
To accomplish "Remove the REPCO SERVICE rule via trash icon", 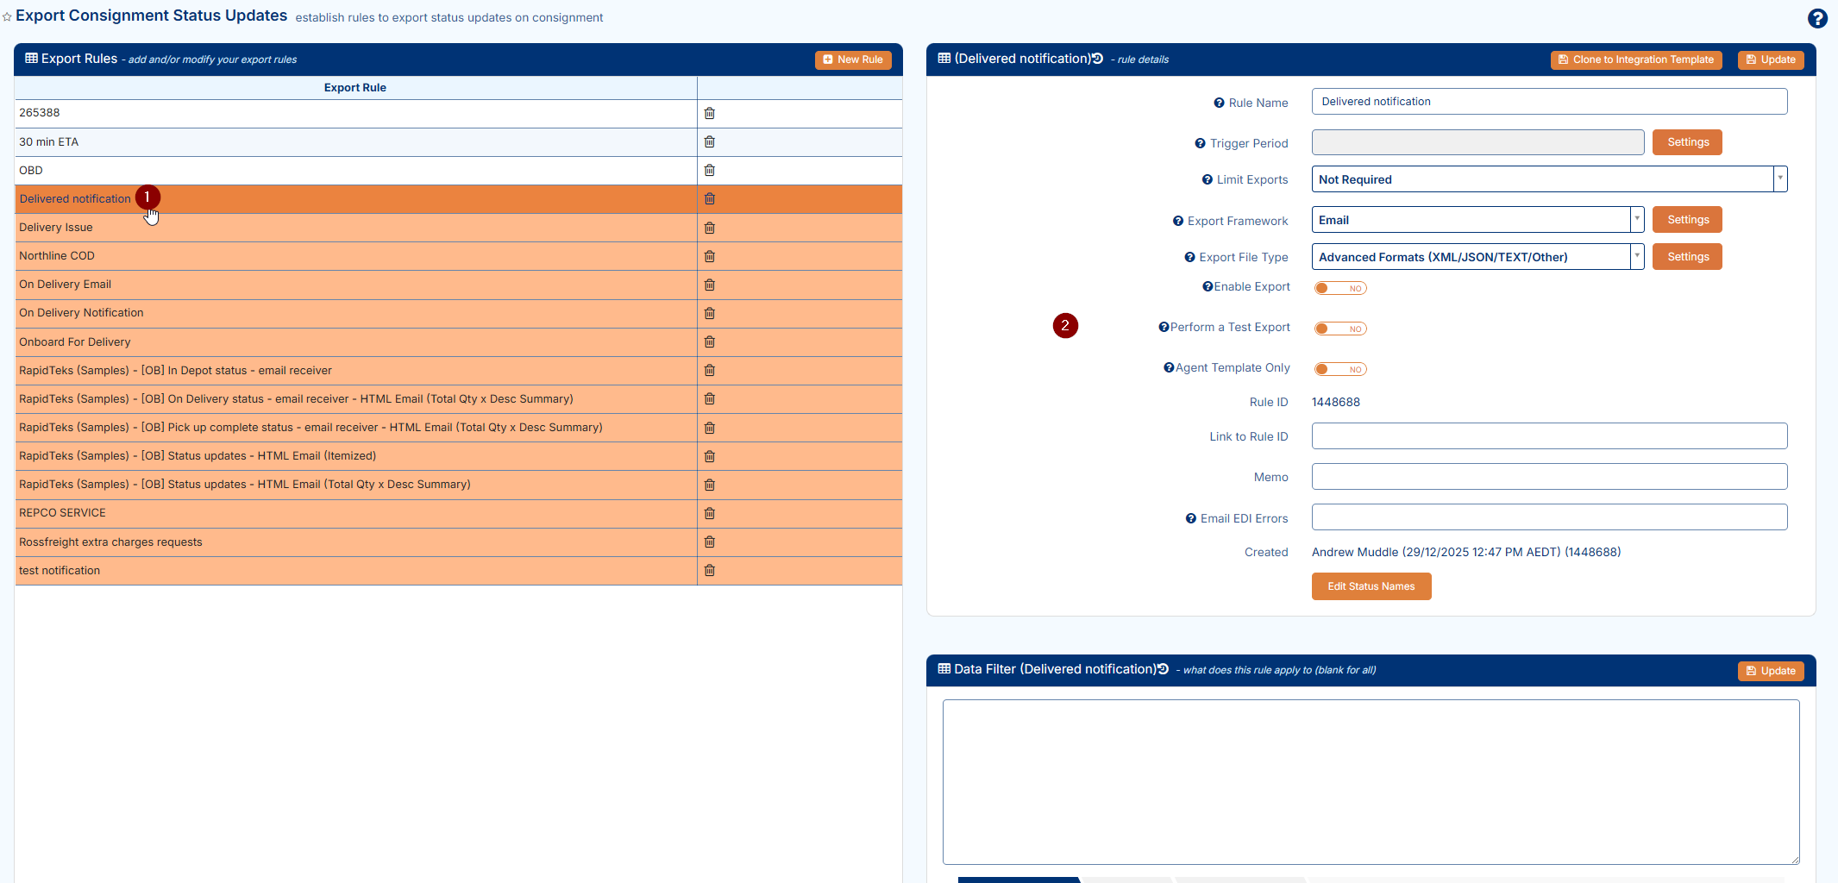I will (x=709, y=513).
